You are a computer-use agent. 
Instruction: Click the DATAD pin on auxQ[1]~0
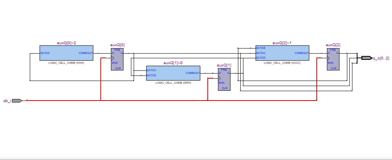[x=151, y=76]
